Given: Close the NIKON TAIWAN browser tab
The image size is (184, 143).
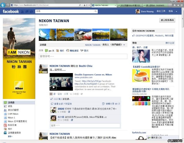Looking at the screenshot, I should 115,5.
